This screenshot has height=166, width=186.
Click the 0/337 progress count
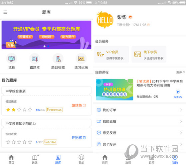(x=39, y=142)
